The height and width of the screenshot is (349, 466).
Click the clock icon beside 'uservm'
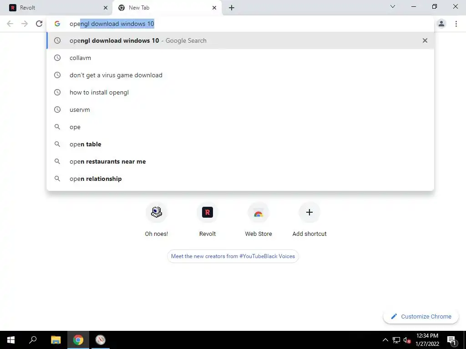57,110
